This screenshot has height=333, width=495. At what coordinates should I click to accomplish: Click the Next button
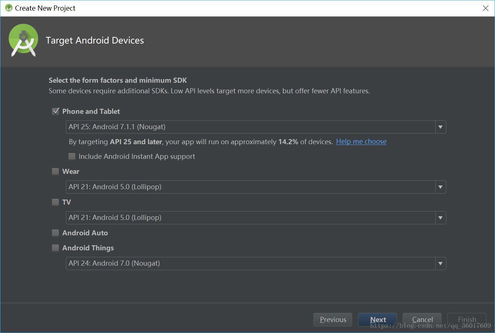(377, 319)
